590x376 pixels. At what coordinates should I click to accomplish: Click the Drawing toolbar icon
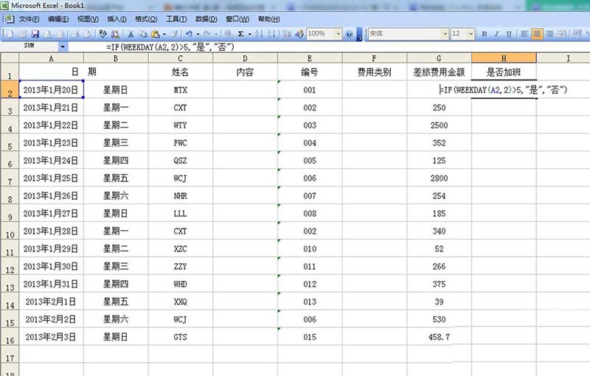(299, 34)
